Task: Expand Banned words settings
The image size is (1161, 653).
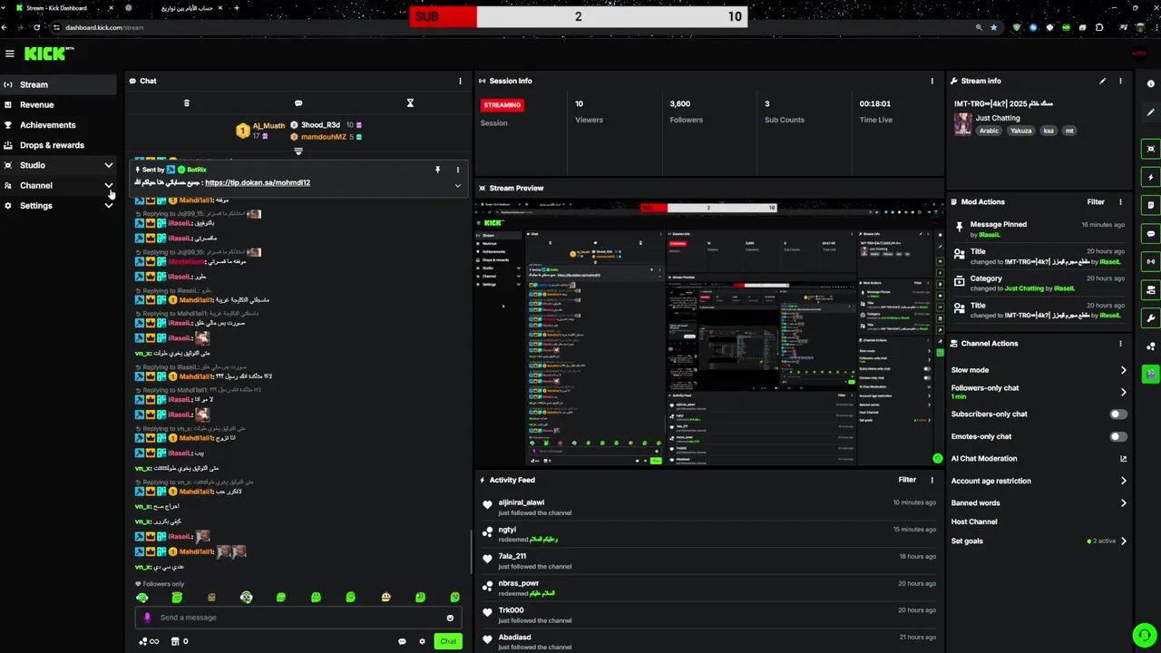Action: tap(1123, 502)
